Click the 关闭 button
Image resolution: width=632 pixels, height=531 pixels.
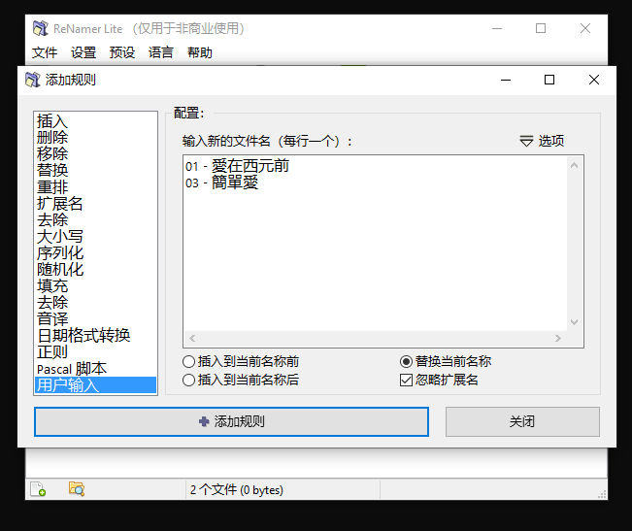click(x=522, y=421)
